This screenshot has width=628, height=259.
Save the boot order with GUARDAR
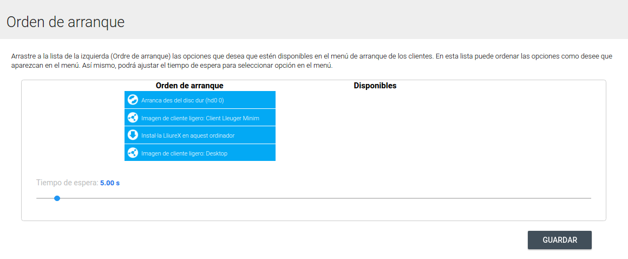click(x=559, y=240)
